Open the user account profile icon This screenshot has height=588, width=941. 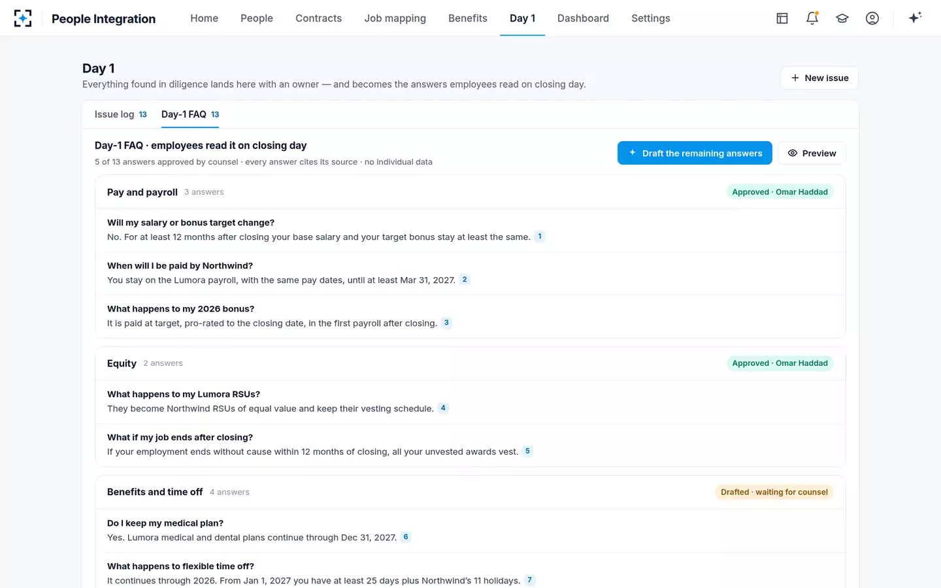872,18
